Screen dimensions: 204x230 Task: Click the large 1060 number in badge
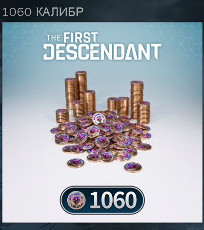[113, 200]
